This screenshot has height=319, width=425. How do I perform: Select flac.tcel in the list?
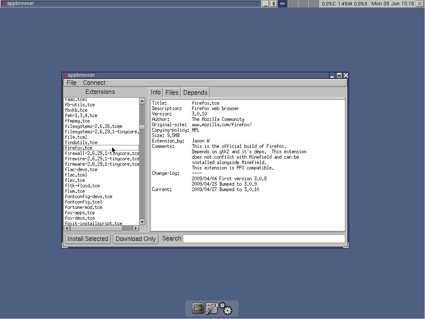101,175
